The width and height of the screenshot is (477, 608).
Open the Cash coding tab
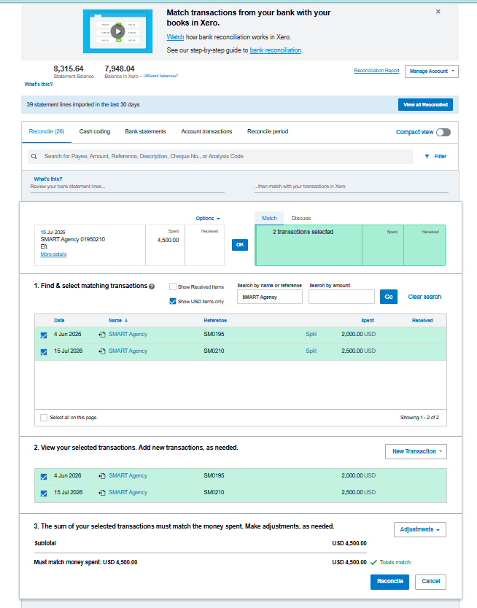point(95,131)
